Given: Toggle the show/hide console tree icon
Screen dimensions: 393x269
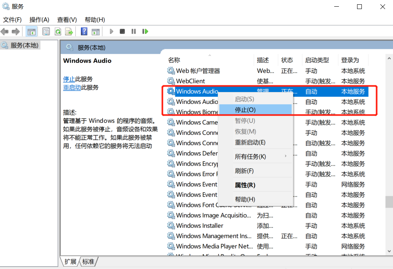Looking at the screenshot, I should pos(32,31).
